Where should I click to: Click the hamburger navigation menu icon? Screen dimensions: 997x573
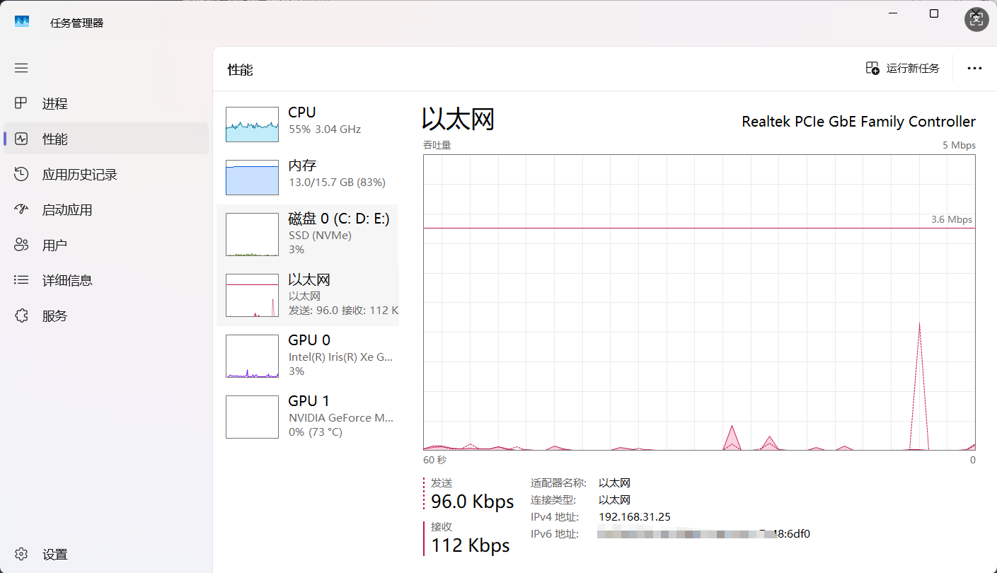coord(21,68)
